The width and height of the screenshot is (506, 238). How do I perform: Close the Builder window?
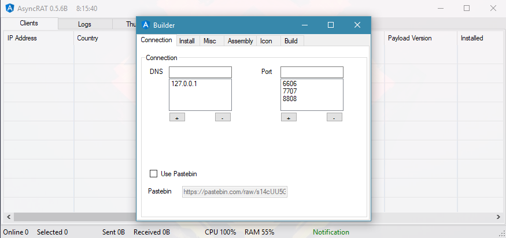pos(357,25)
